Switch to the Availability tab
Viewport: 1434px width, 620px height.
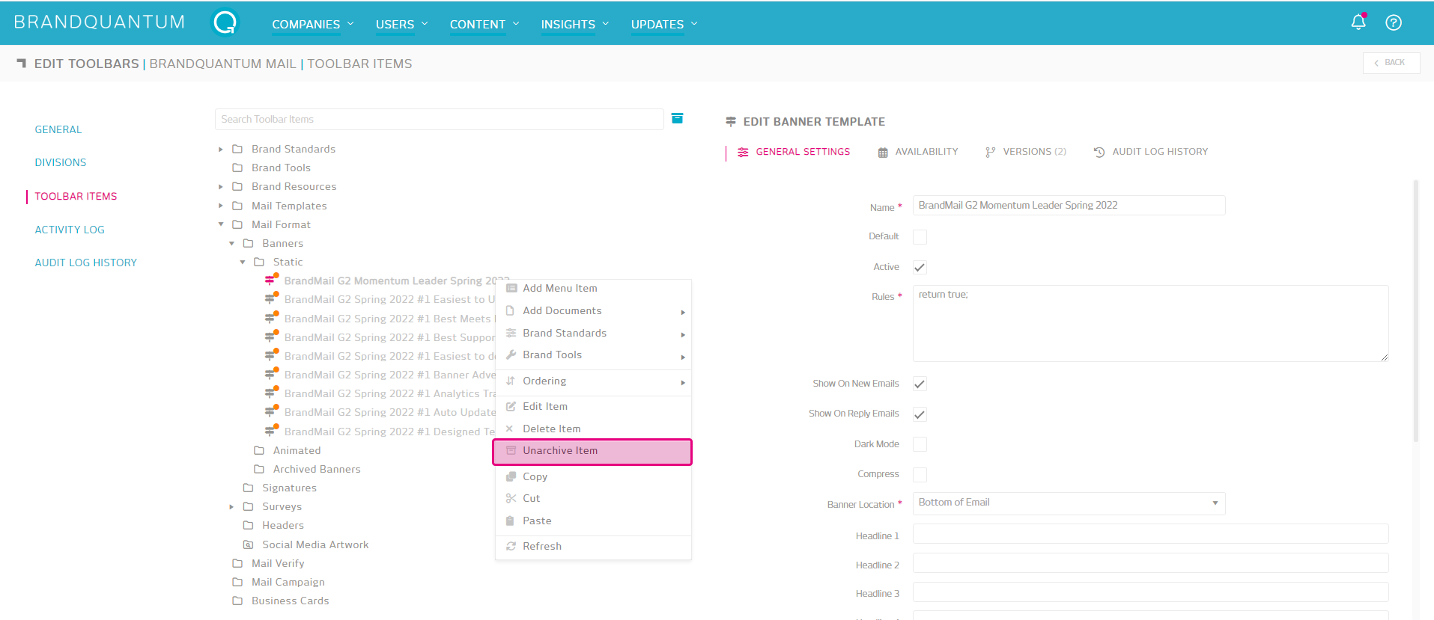pos(918,152)
